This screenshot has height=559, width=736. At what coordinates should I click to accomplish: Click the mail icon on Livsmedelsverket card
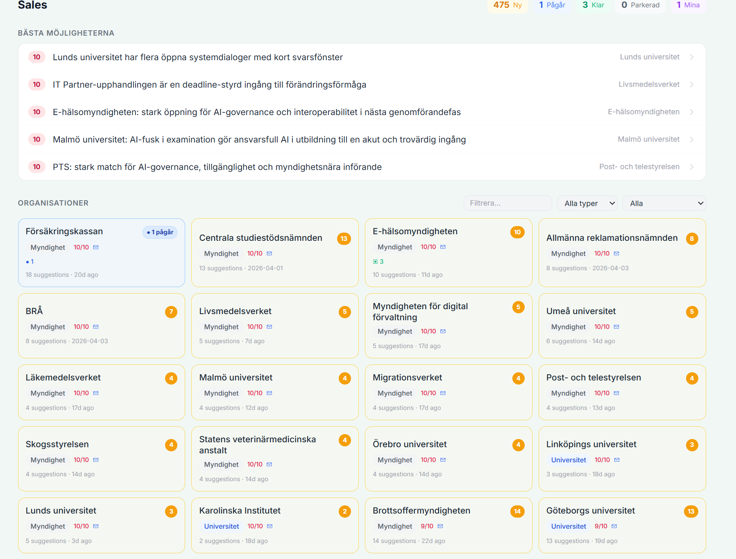coord(269,327)
